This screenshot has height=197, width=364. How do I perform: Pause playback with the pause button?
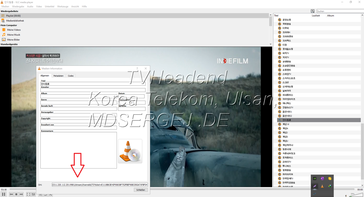[4, 194]
